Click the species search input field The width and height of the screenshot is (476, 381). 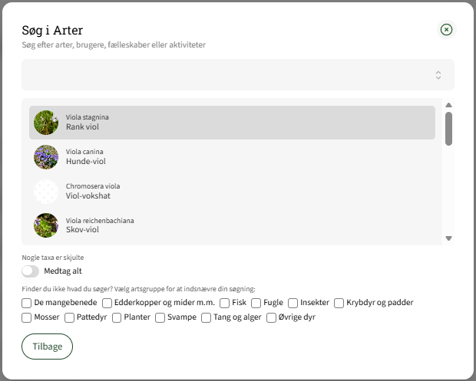[x=226, y=75]
